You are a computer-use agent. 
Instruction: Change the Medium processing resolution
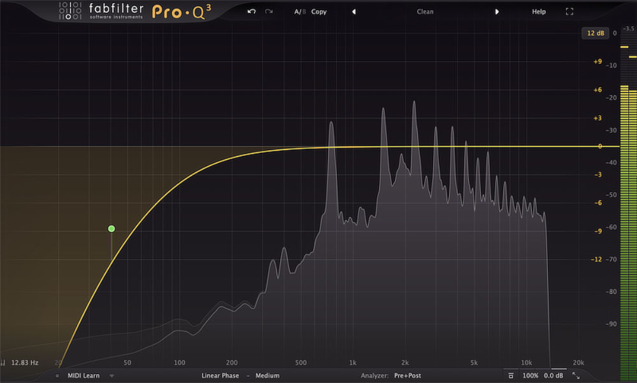(x=268, y=376)
